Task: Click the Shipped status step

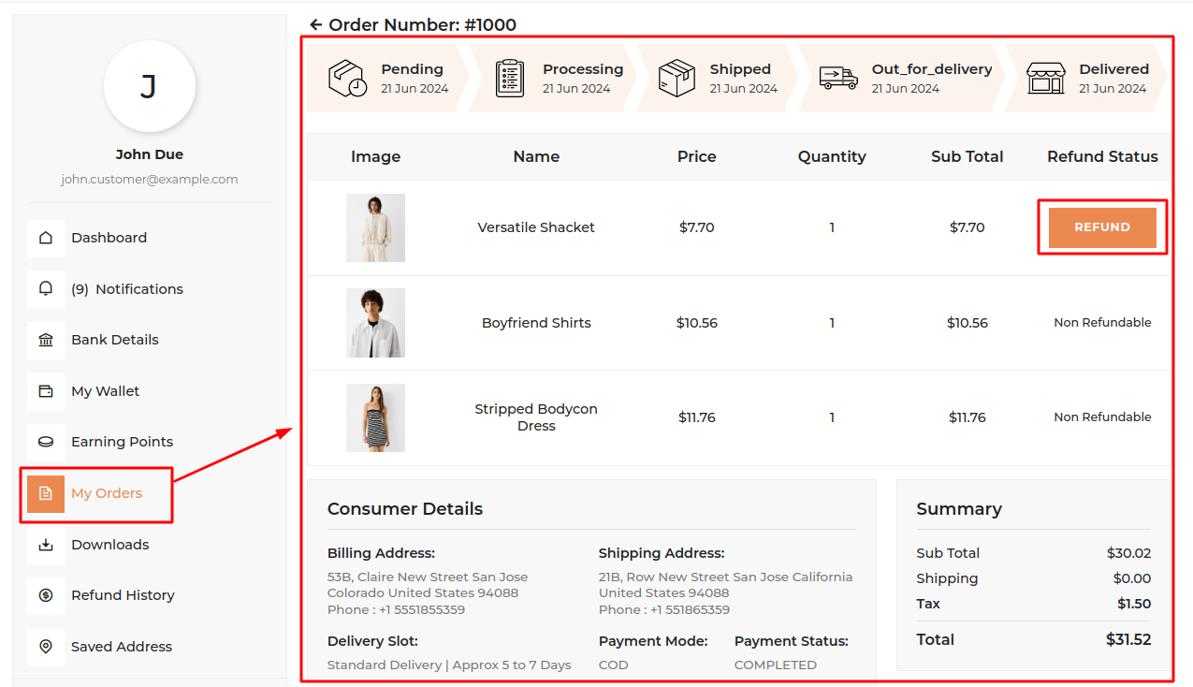Action: coord(719,79)
